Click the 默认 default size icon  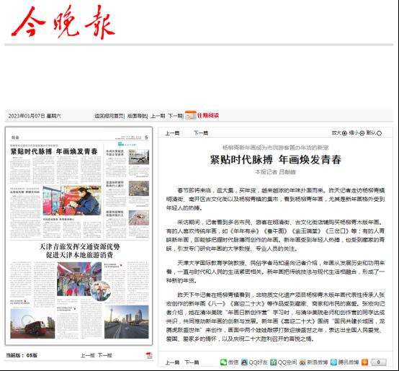(379, 133)
